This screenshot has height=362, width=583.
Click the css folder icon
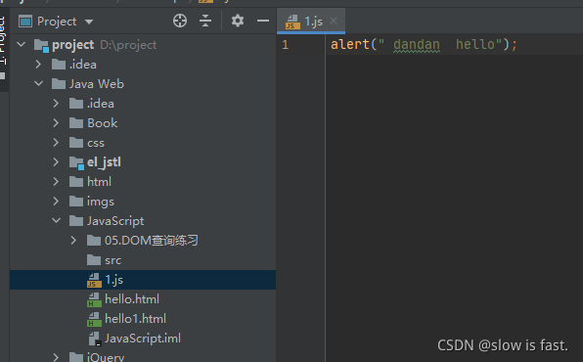click(x=76, y=143)
